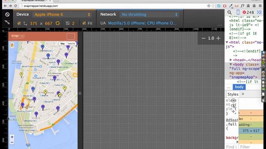Image resolution: width=266 pixels, height=149 pixels.
Task: Click the new style rule plus icon
Action: click(233, 111)
